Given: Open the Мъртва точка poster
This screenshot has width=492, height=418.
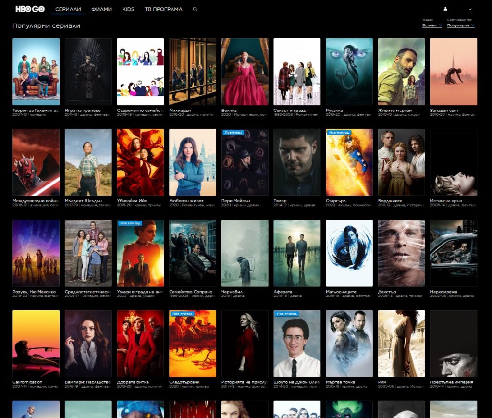Looking at the screenshot, I should click(x=349, y=344).
